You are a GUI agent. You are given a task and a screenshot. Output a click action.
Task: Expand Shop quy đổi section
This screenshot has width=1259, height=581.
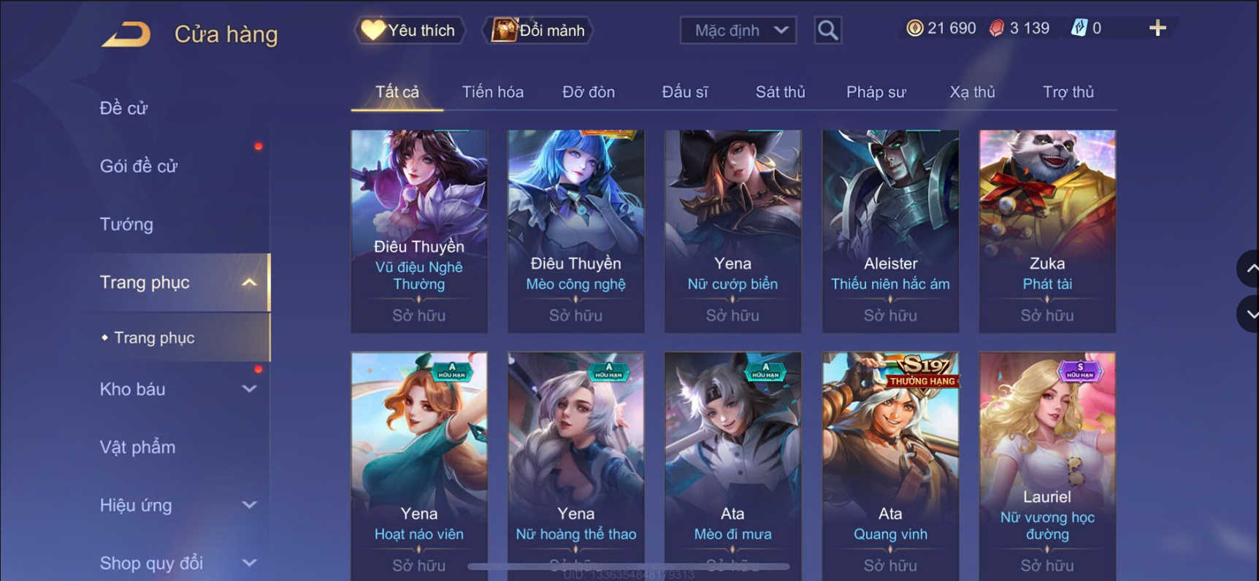click(249, 563)
